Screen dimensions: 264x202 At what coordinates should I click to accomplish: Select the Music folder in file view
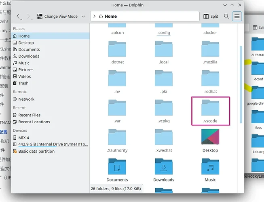[210, 167]
